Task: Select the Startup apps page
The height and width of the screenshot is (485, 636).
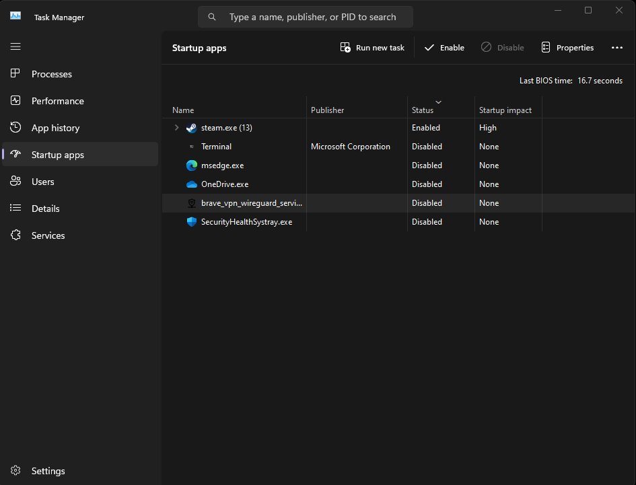Action: (80, 154)
